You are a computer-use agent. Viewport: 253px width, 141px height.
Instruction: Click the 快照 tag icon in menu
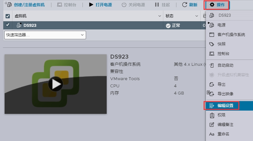pos(212,44)
